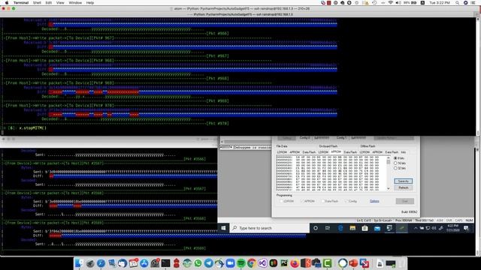Open Cortana circle in Windows taskbar
Image resolution: width=481 pixels, height=270 pixels.
pos(316,228)
